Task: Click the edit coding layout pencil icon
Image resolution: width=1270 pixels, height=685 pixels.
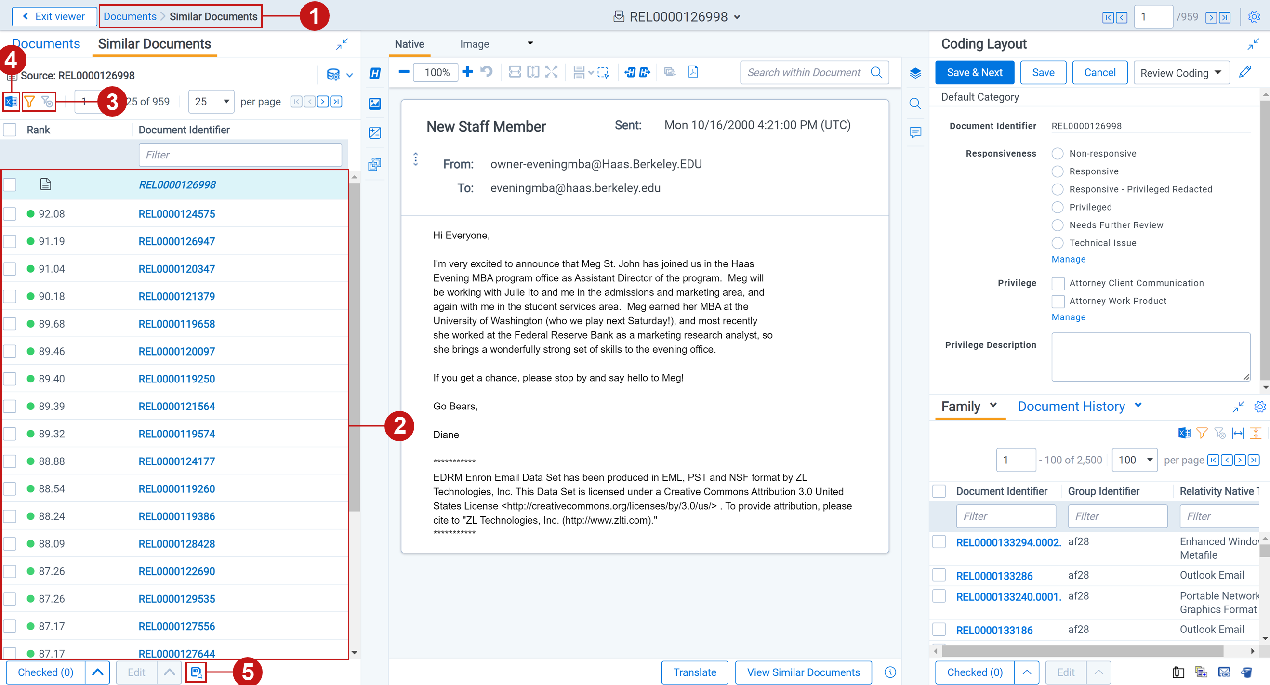Action: tap(1244, 72)
